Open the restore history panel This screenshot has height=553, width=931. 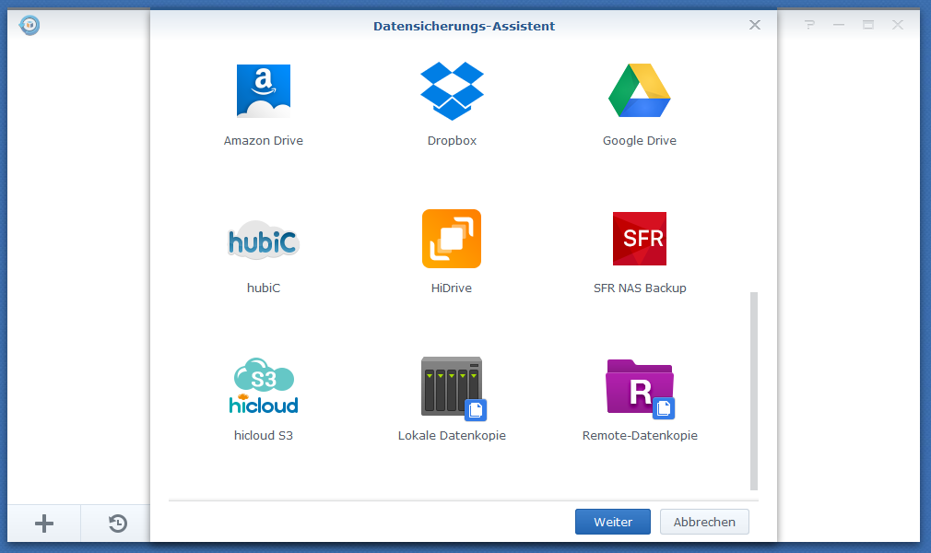pyautogui.click(x=116, y=523)
